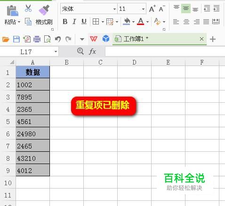Select cell containing 24980
This screenshot has height=206, width=225.
(32, 134)
